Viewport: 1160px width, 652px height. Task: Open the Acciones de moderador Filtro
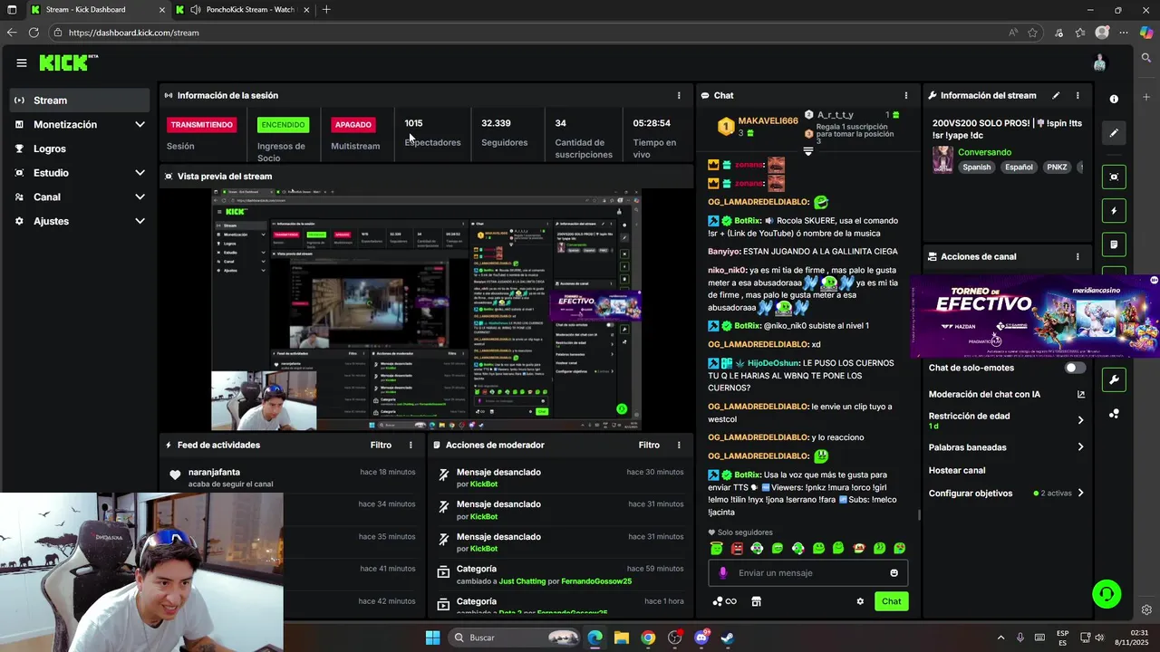tap(649, 445)
